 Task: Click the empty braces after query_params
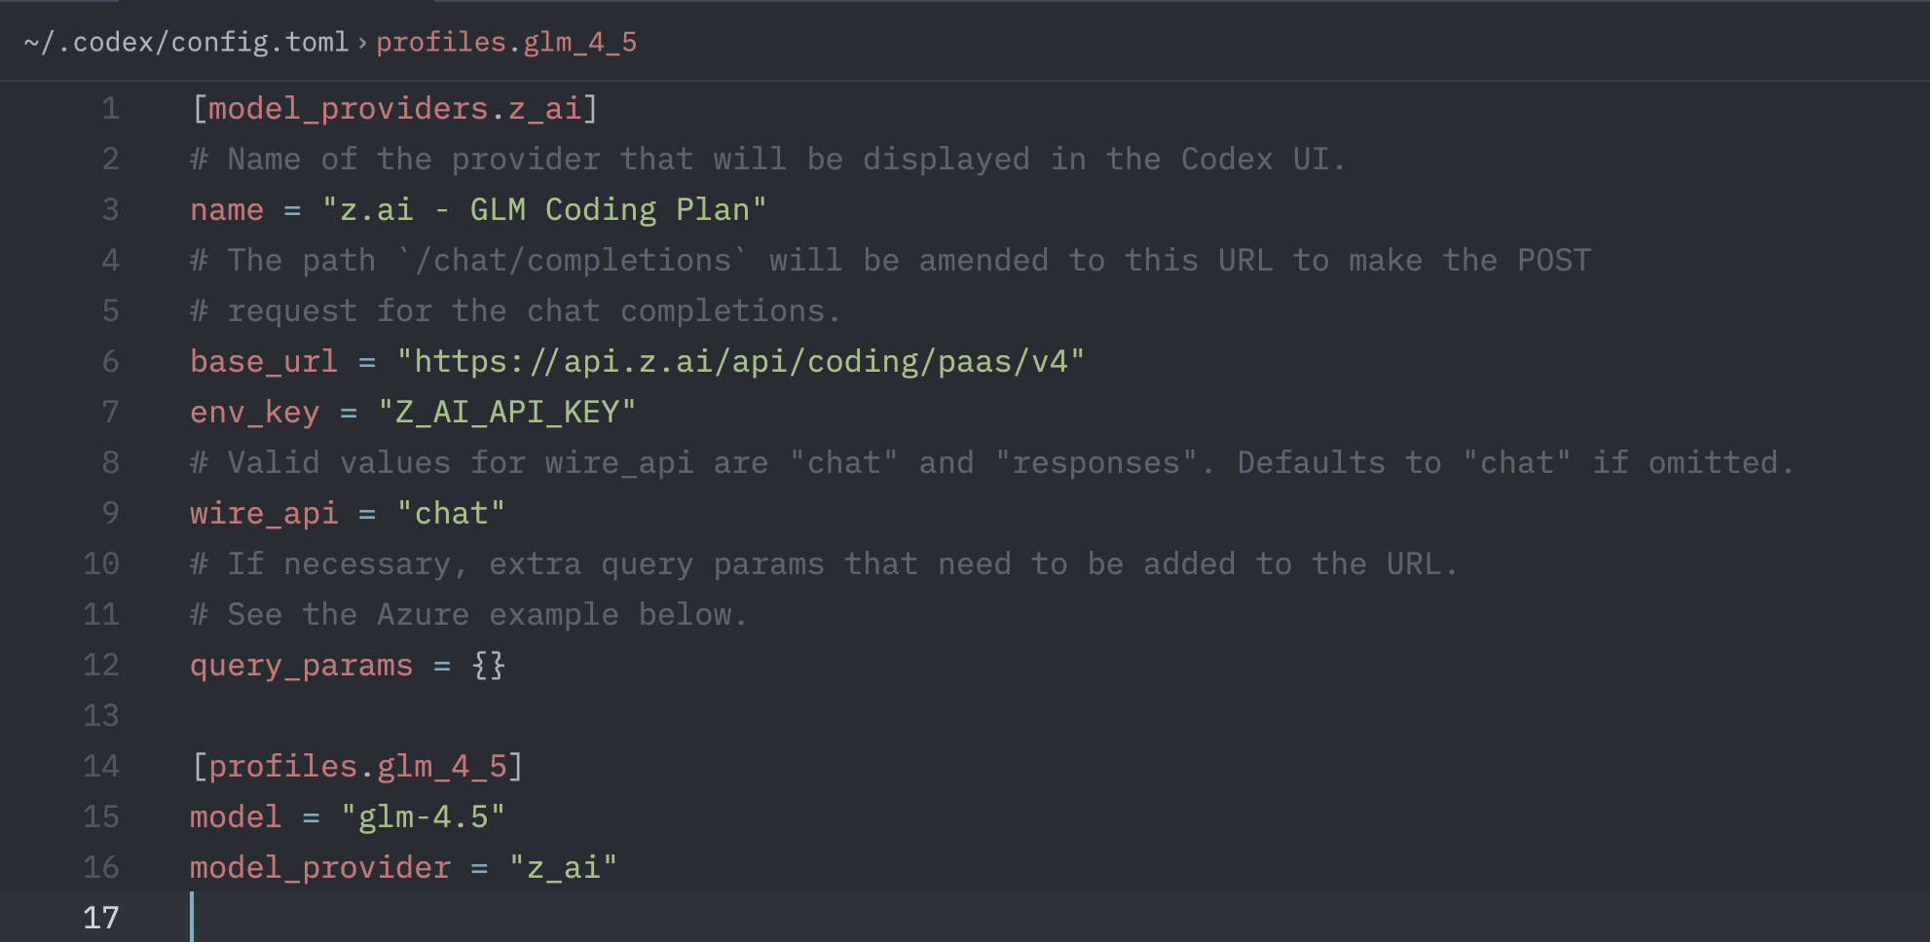point(488,665)
